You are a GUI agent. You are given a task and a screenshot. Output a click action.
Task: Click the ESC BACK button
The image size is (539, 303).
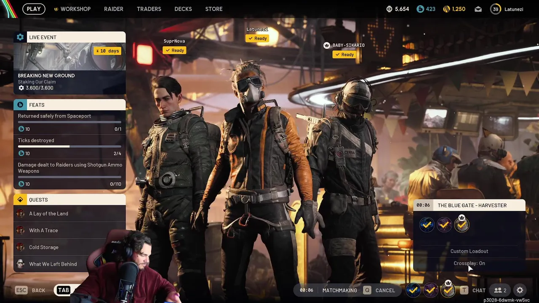[30, 290]
